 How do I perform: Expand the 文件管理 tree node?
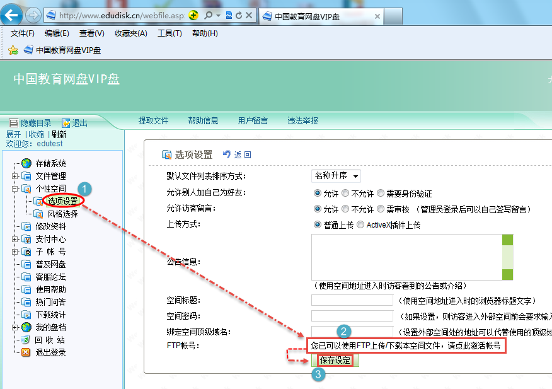[x=14, y=176]
